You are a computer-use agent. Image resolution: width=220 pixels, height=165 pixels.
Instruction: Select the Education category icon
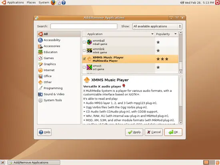(x=40, y=52)
